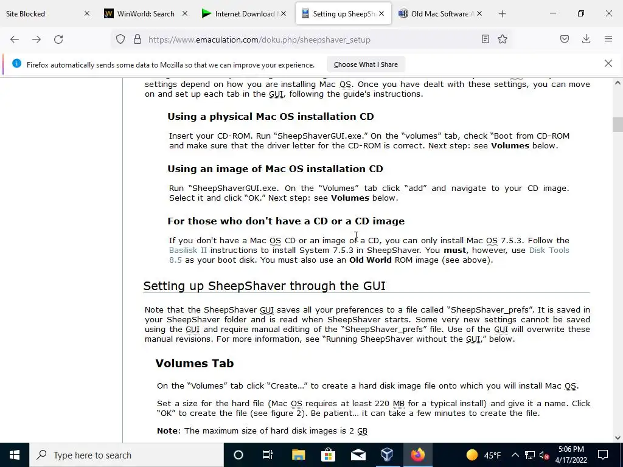Open VirtualBox cube icon on taskbar

388,455
